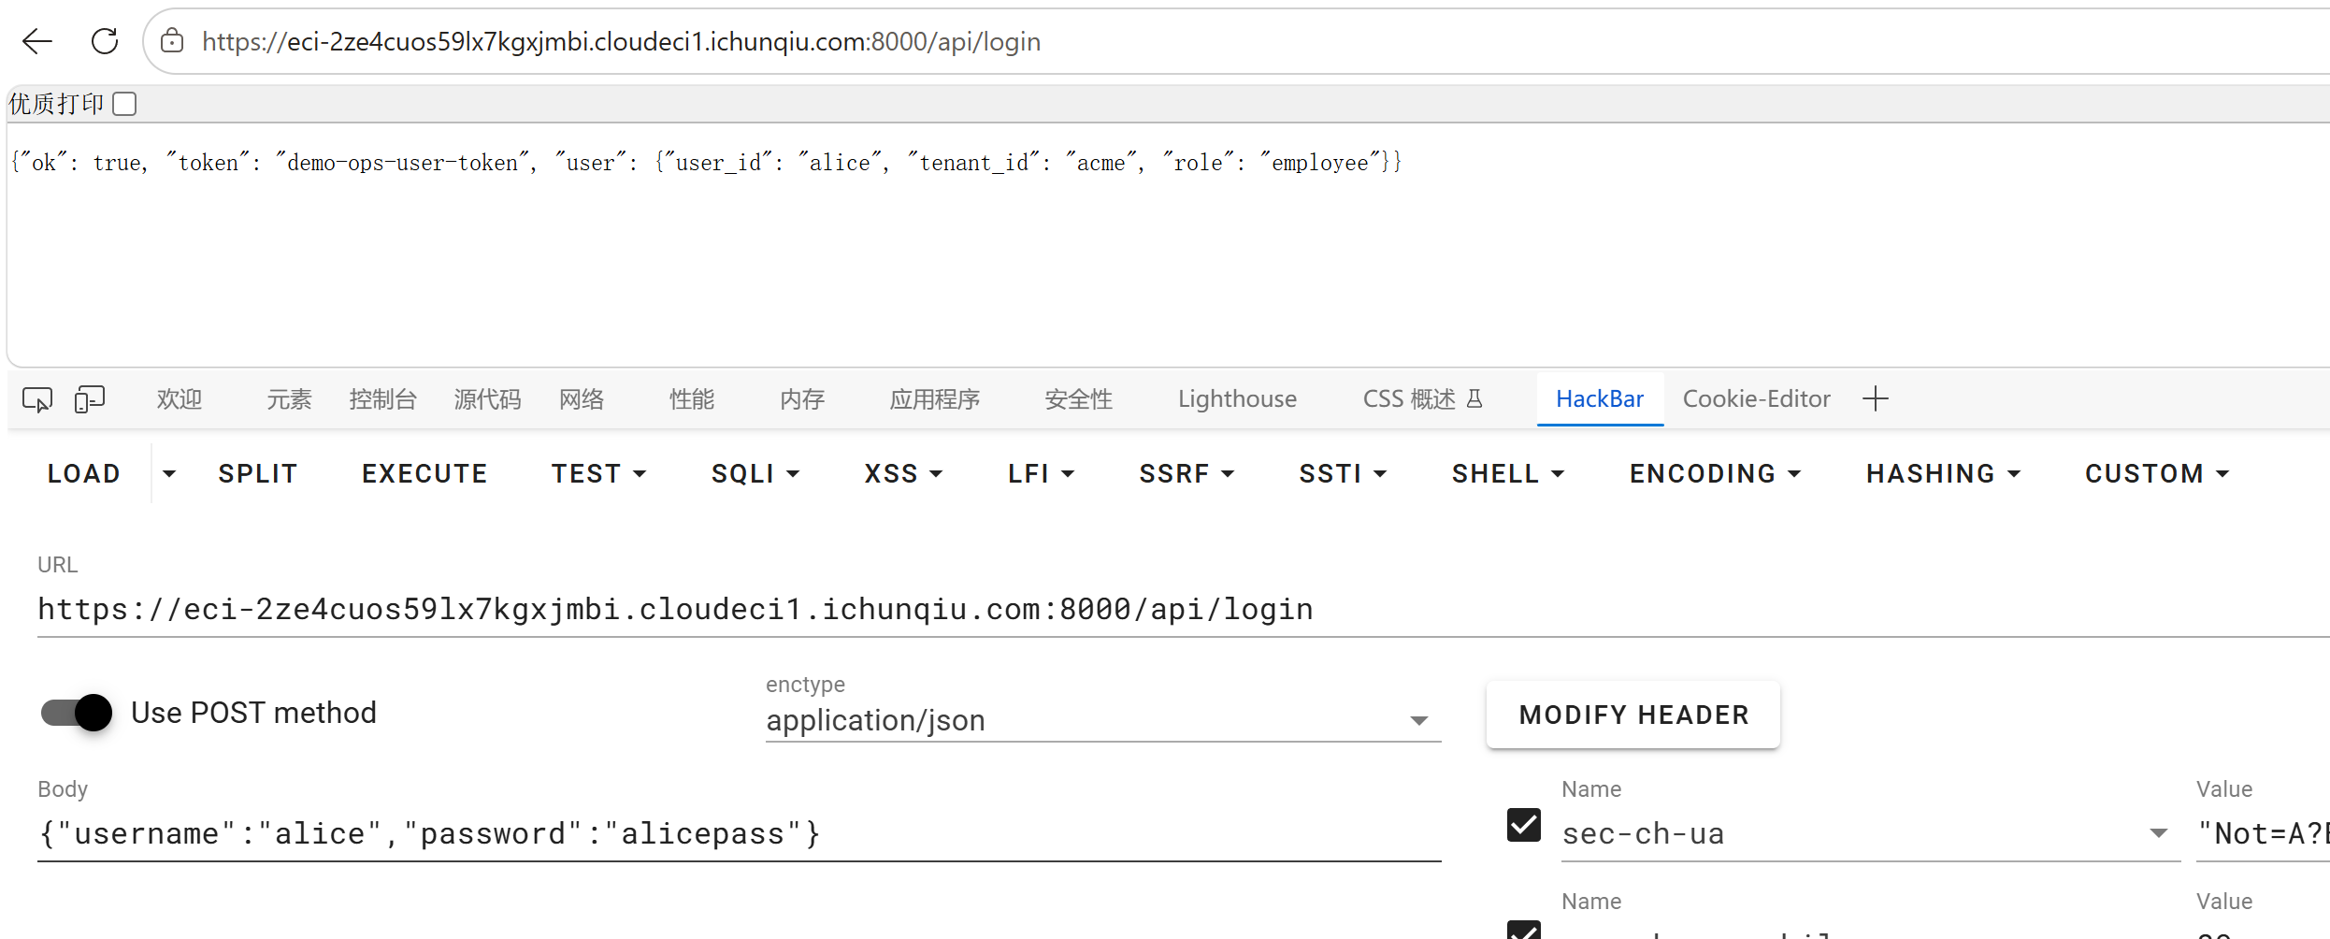Click the sec-ch-ua header value field

tap(2263, 833)
